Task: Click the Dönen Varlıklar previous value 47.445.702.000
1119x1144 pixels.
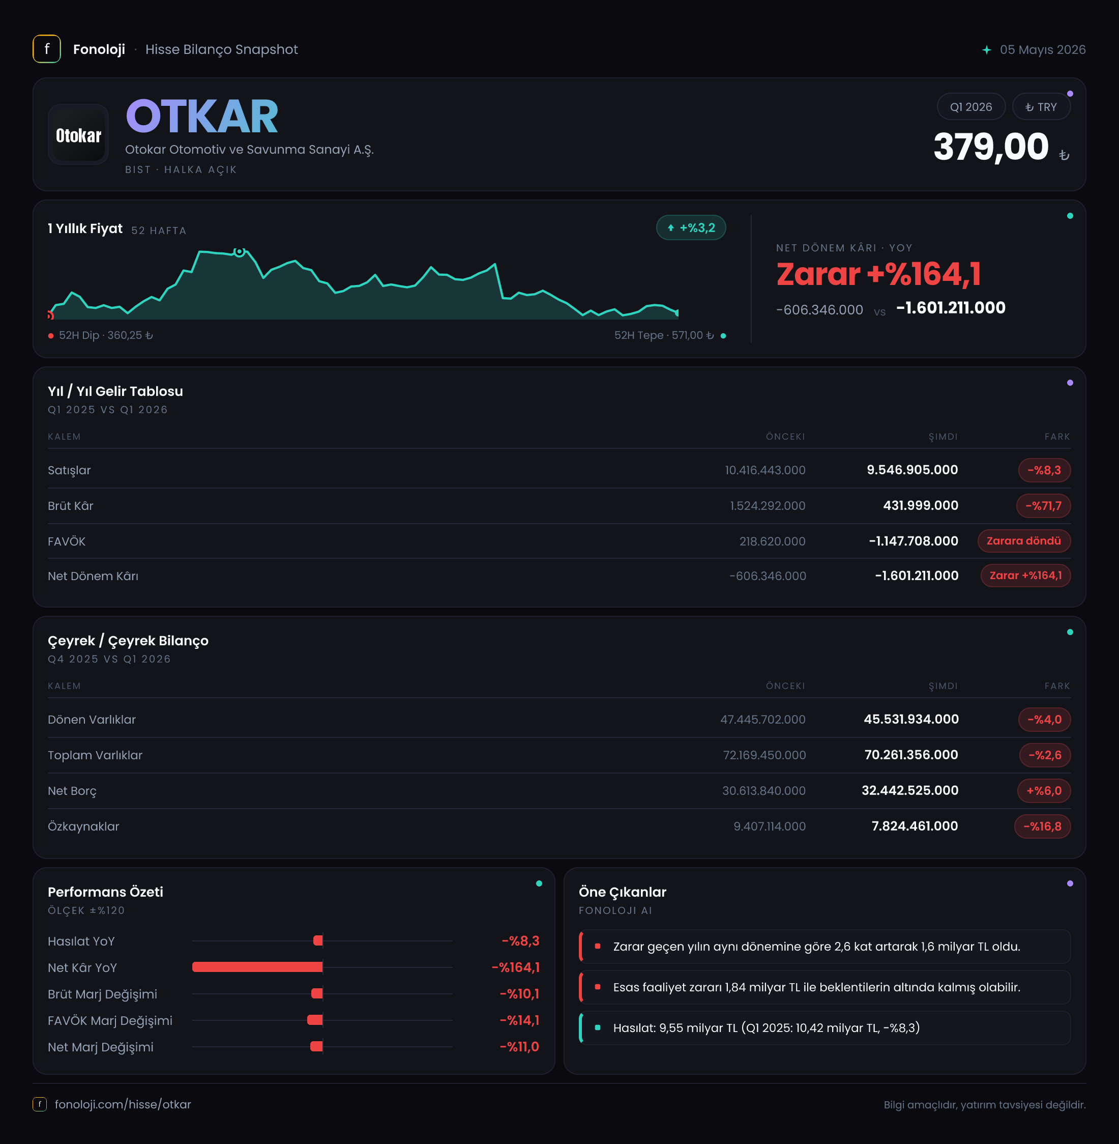Action: pos(763,720)
